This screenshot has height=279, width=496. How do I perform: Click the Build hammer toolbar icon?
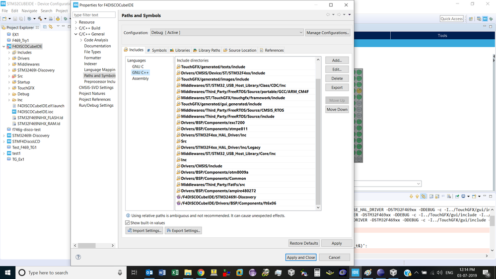(x=40, y=19)
